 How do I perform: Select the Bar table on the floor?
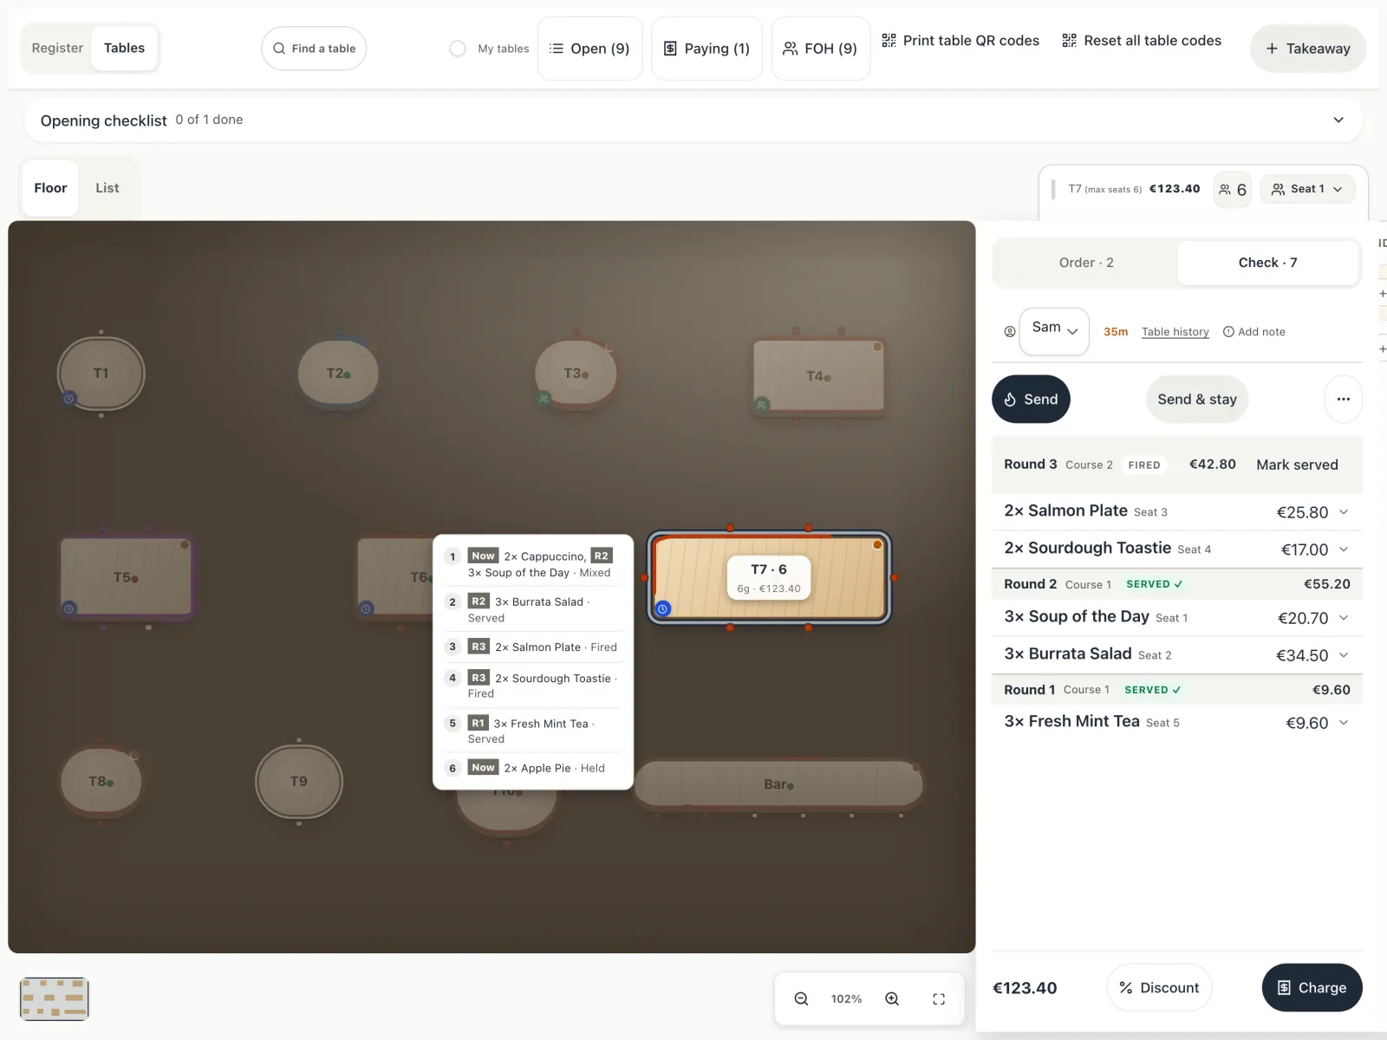(778, 784)
